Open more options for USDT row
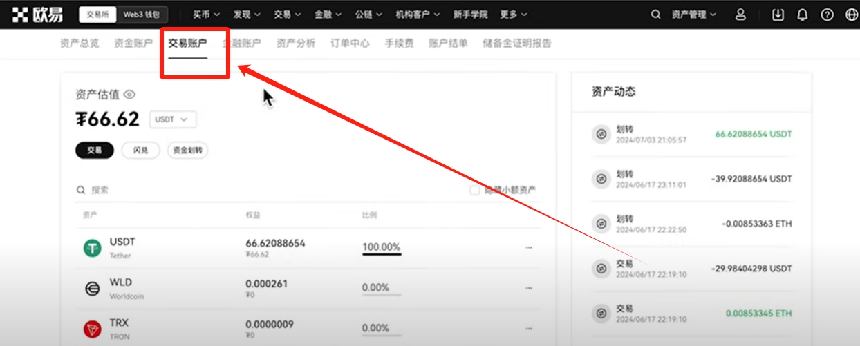The width and height of the screenshot is (860, 346). (529, 247)
